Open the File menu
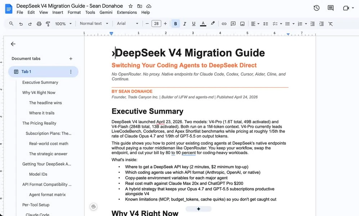The height and width of the screenshot is (216, 359). coord(20,12)
